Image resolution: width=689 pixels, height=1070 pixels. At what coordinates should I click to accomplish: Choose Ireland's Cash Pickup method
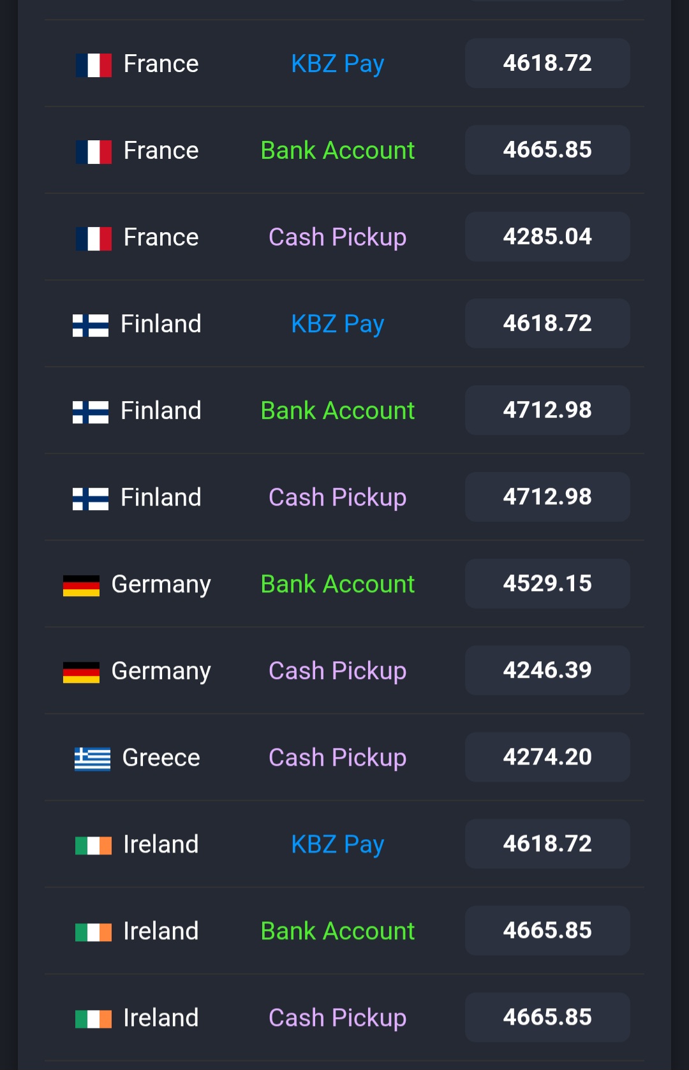click(337, 1018)
